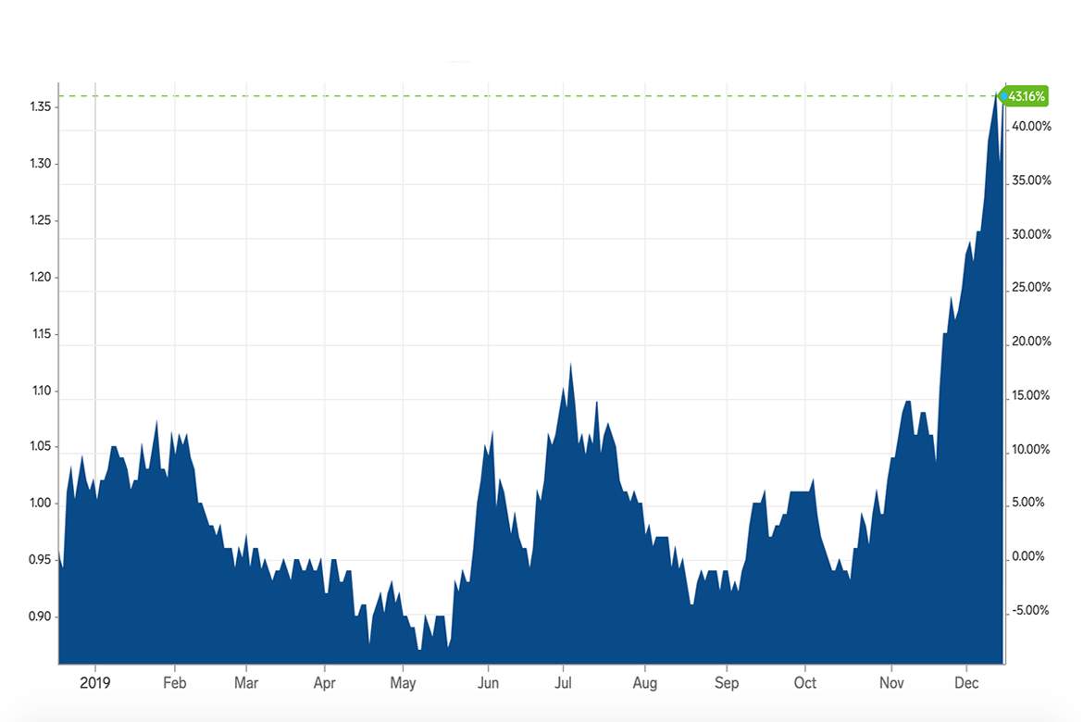Click the 5.00% right axis label
The height and width of the screenshot is (722, 1083).
[1029, 503]
